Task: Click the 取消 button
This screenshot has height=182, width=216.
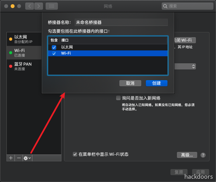Action: tap(130, 83)
